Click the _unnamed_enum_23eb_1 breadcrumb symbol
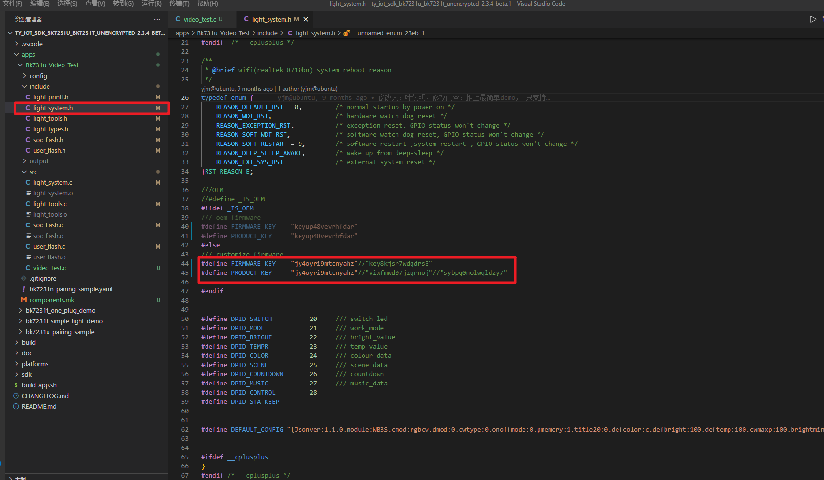 [384, 33]
